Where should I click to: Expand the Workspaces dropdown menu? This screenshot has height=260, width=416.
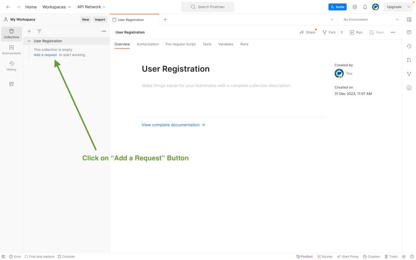click(x=56, y=7)
